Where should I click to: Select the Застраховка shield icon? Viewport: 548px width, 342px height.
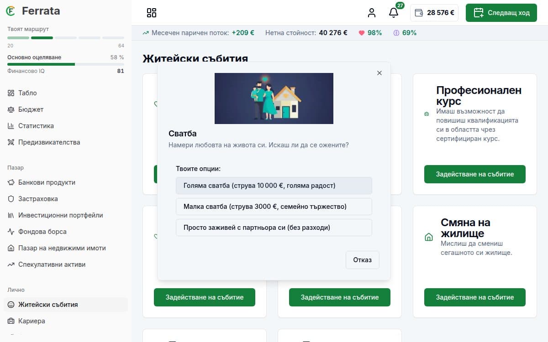(11, 199)
